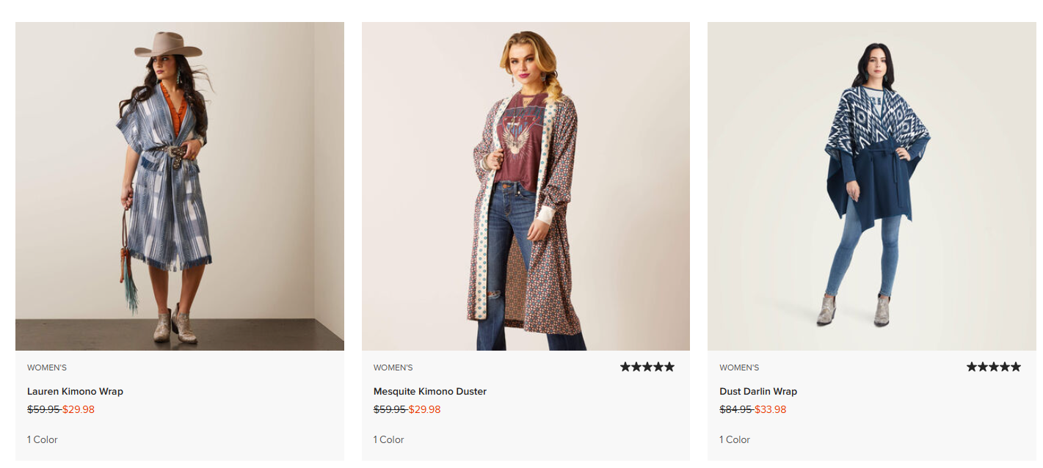The height and width of the screenshot is (468, 1043).
Task: Click the Dust Darlin Wrap product title
Action: tap(757, 391)
